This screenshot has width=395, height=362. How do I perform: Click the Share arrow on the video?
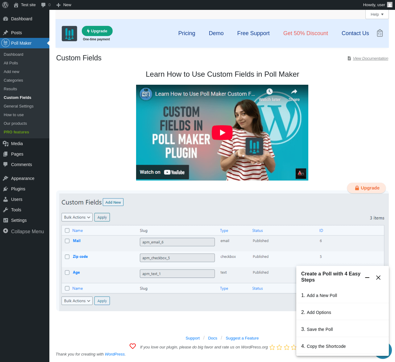[294, 92]
